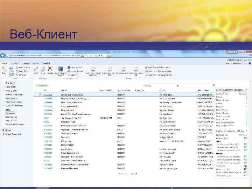This screenshot has width=252, height=189.
Task: Select the ElectroMAROC customer row
Action: coord(124,145)
